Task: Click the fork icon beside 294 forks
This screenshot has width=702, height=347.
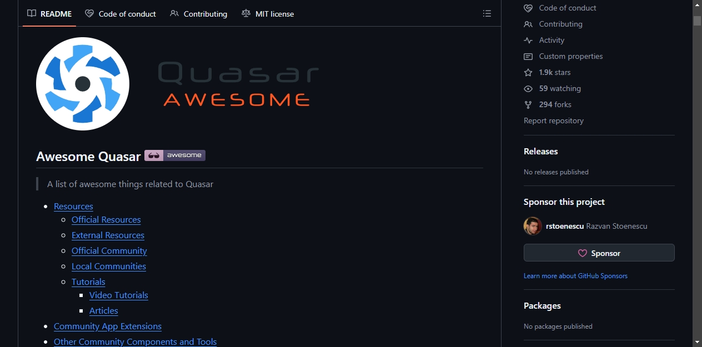Action: point(528,104)
